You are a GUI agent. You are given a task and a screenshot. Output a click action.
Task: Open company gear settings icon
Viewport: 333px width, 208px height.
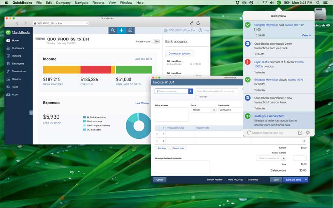tap(166, 30)
